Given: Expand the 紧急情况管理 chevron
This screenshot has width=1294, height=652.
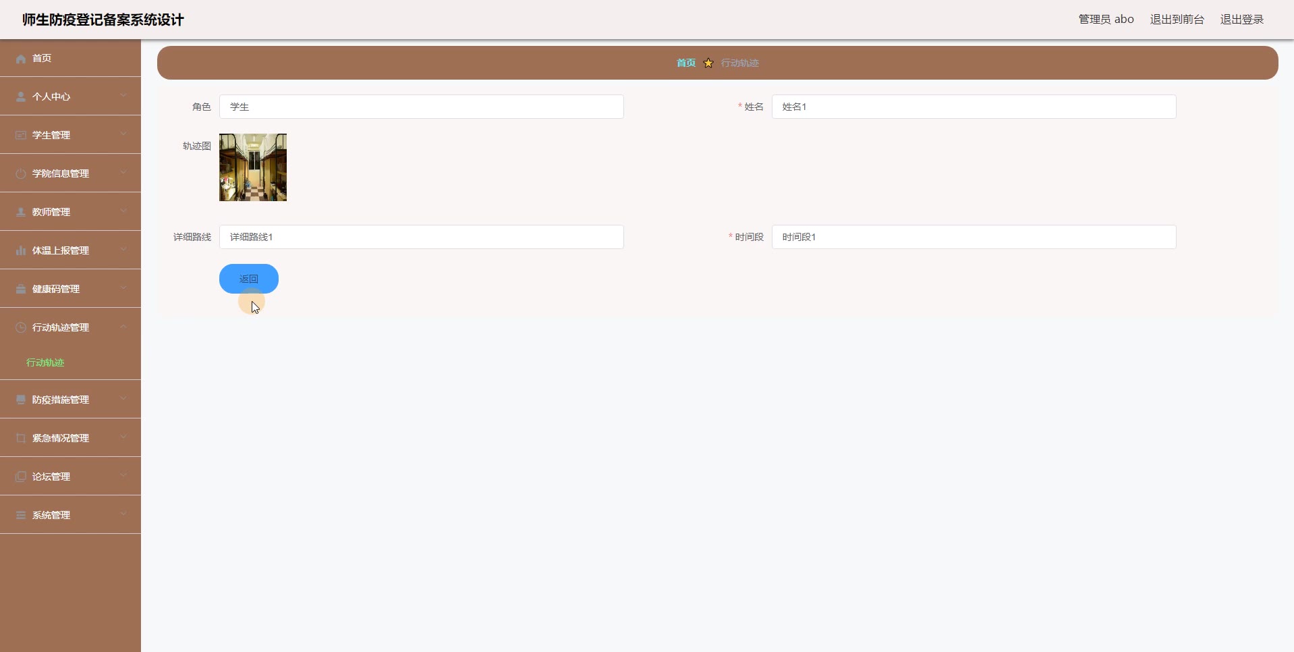Looking at the screenshot, I should click(x=123, y=437).
